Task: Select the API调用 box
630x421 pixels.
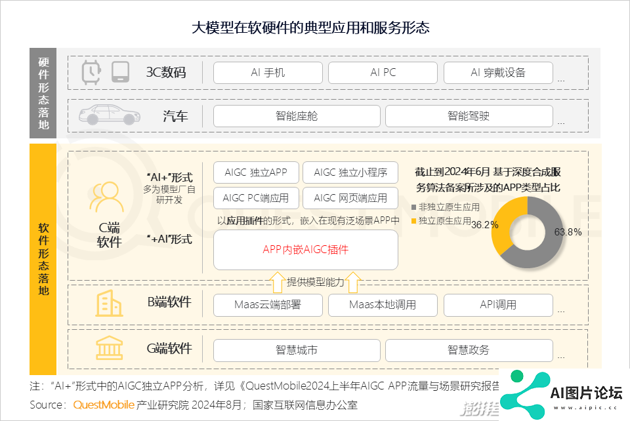Action: click(x=498, y=305)
